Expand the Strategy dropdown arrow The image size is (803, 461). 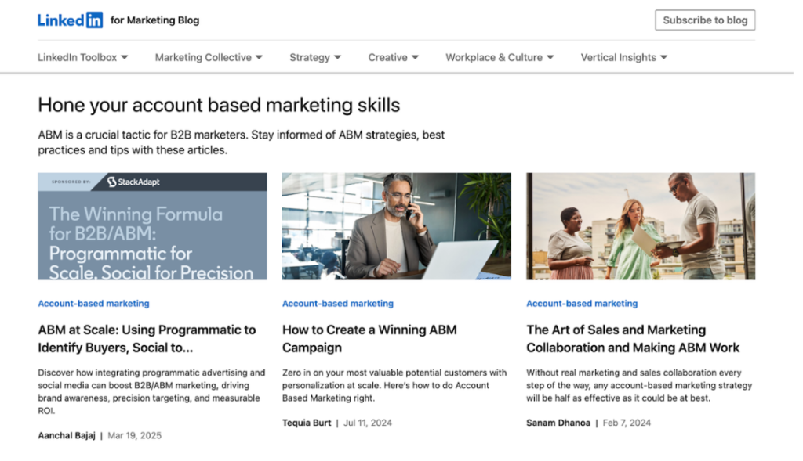[x=338, y=57]
